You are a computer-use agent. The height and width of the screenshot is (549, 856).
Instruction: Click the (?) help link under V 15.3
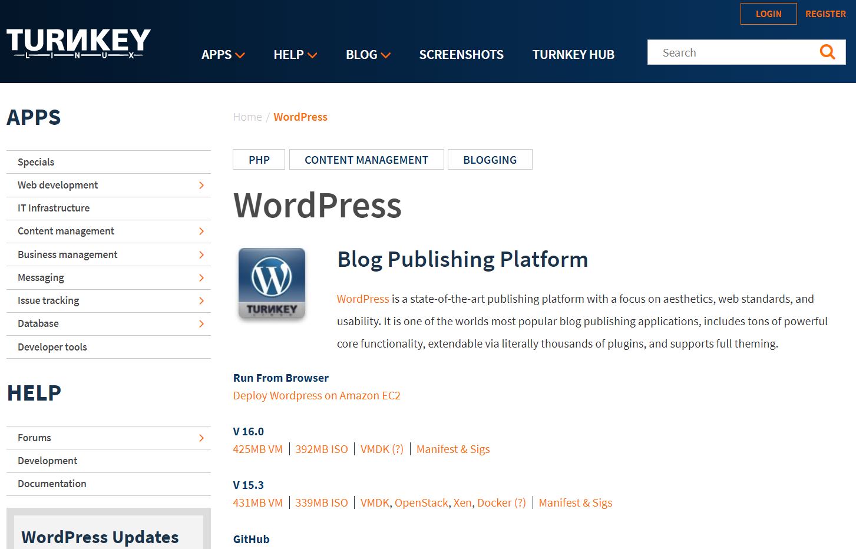click(x=520, y=502)
